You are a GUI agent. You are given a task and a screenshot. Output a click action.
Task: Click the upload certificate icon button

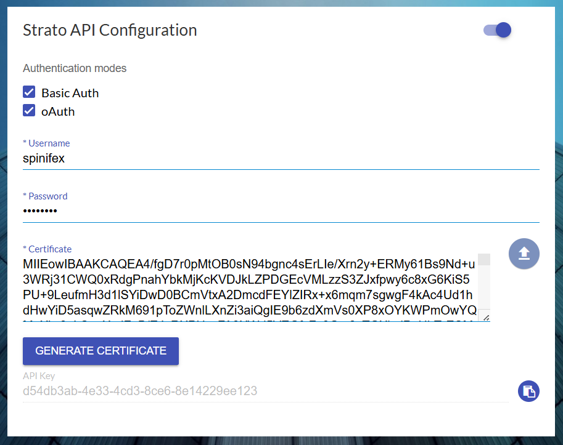click(x=524, y=254)
